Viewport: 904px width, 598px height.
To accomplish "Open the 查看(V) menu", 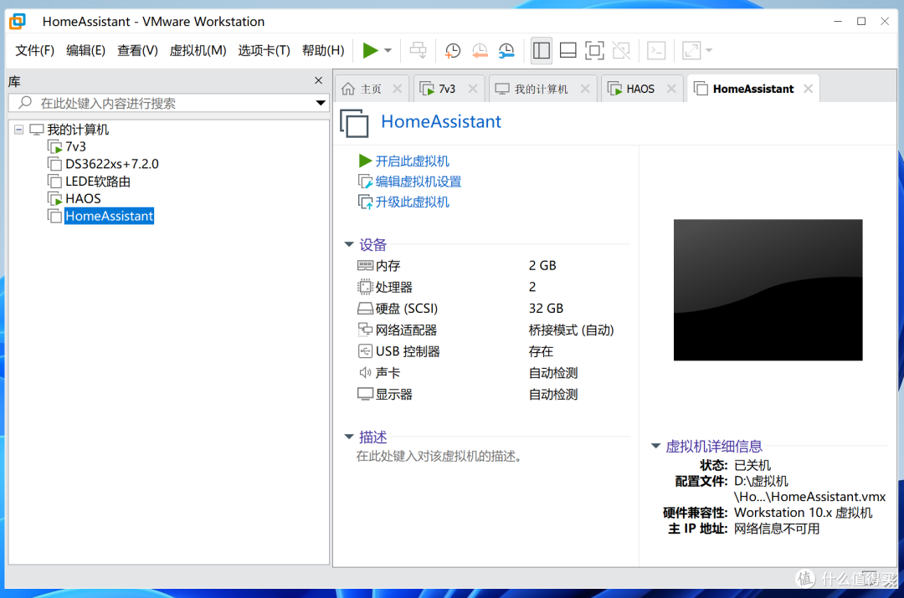I will click(x=137, y=51).
